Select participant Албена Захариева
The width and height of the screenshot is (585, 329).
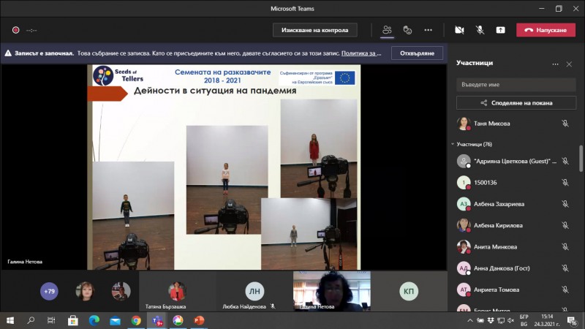515,204
